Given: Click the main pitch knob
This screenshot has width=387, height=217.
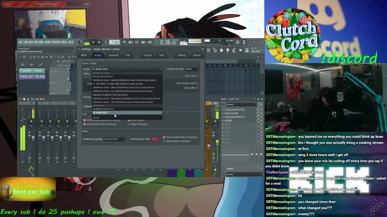Looking at the screenshot, I should pos(79,42).
